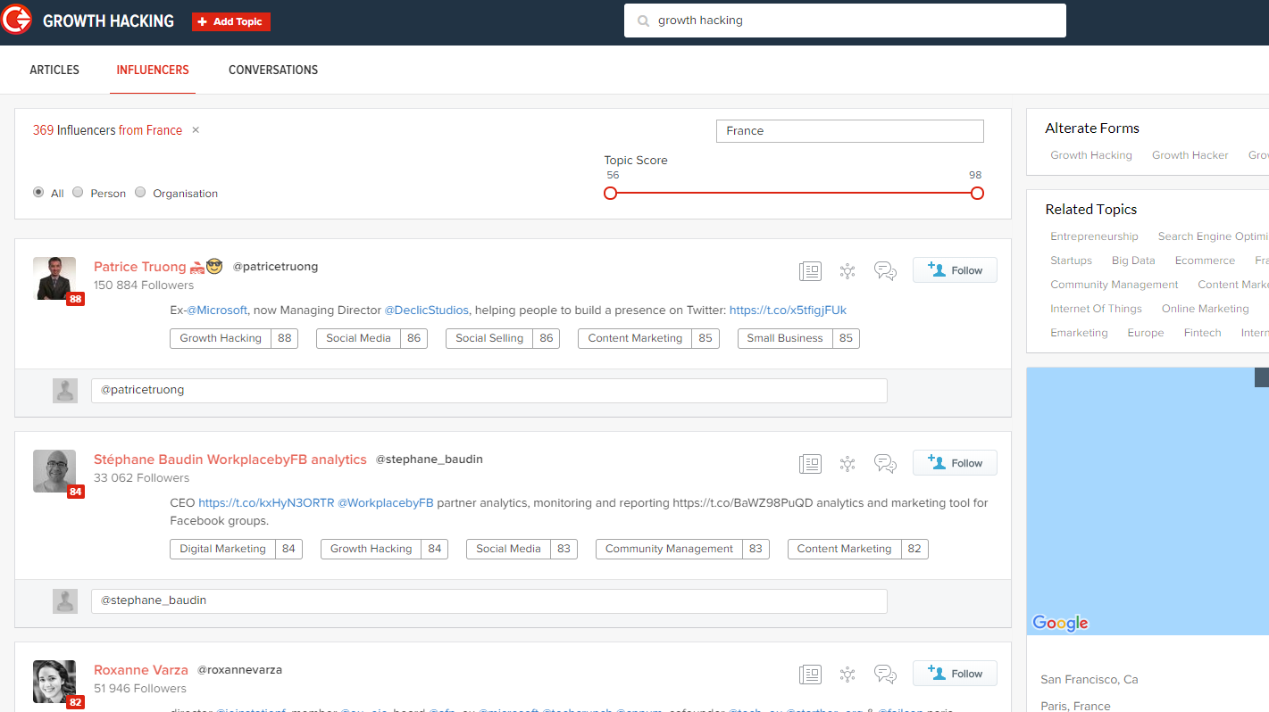This screenshot has height=712, width=1269.
Task: Open the Internet Of Things related topic
Action: pos(1096,309)
